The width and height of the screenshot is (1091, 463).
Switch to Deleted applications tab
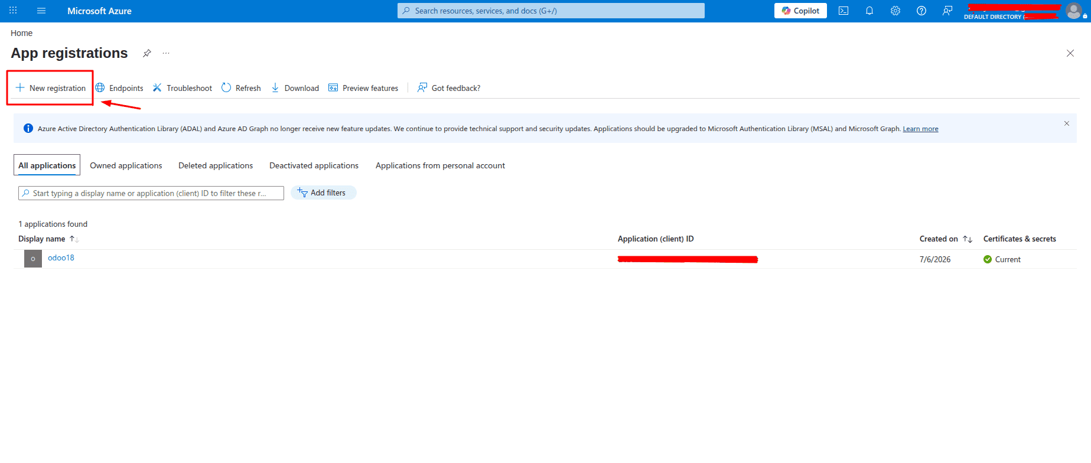click(216, 165)
